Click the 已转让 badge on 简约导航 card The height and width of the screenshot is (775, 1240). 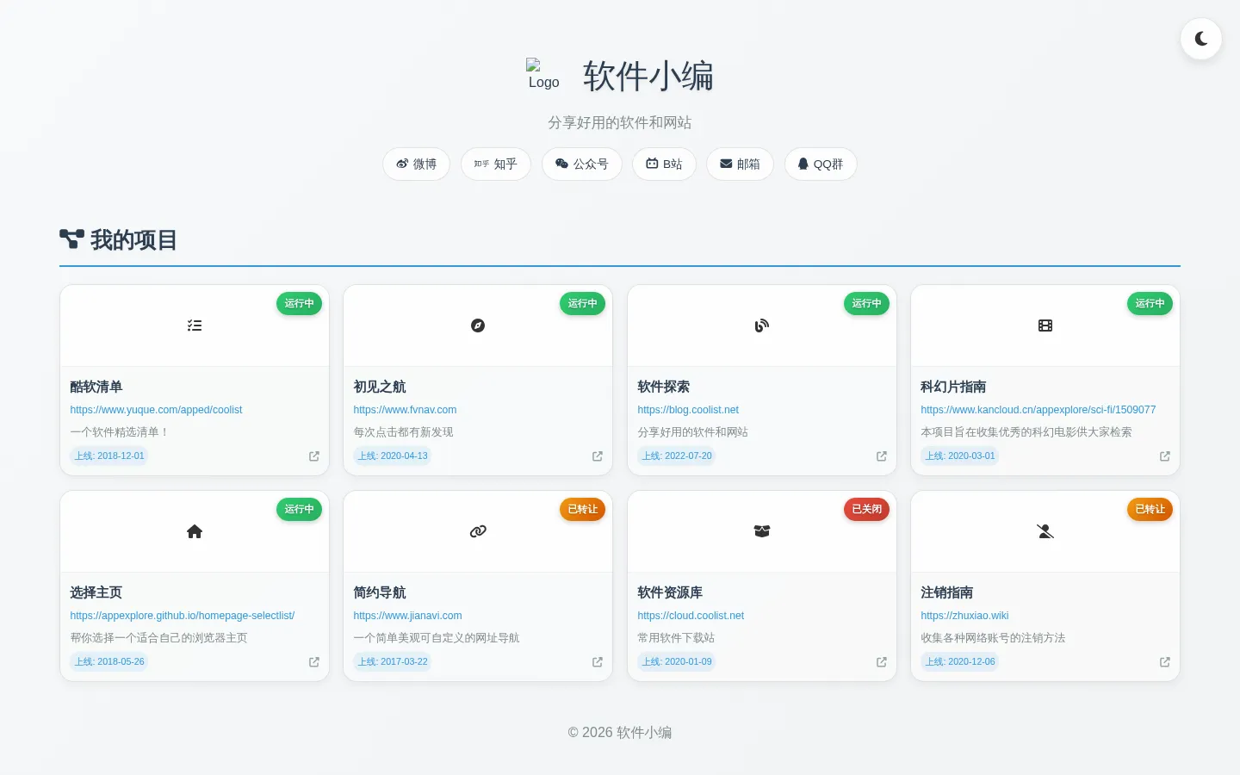[x=583, y=509]
